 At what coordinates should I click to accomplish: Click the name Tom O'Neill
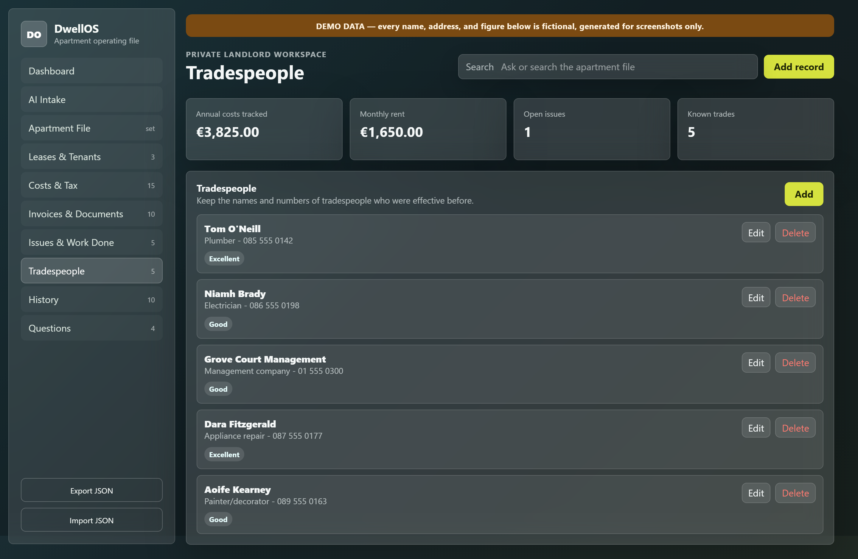pos(233,229)
